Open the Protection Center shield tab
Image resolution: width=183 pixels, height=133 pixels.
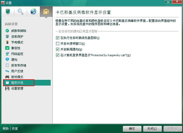(x=8, y=12)
